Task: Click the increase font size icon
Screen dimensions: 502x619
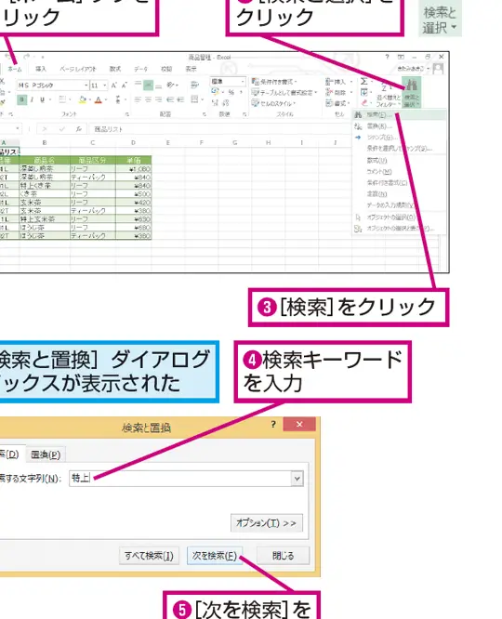Action: (113, 85)
